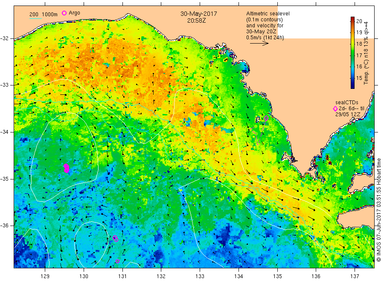The image size is (384, 282).
Task: Click the '200 1000m' depth contour label
Action: click(44, 15)
